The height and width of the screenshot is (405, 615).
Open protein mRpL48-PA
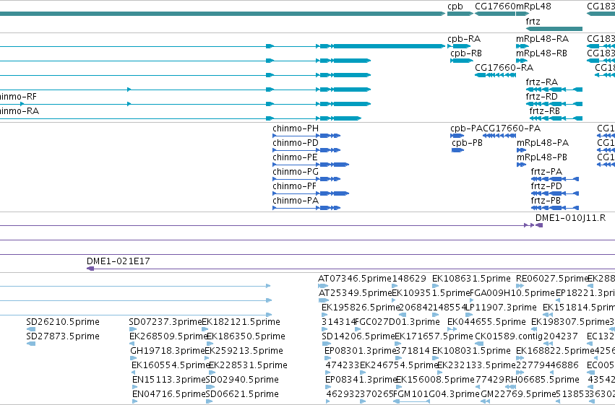tap(521, 150)
